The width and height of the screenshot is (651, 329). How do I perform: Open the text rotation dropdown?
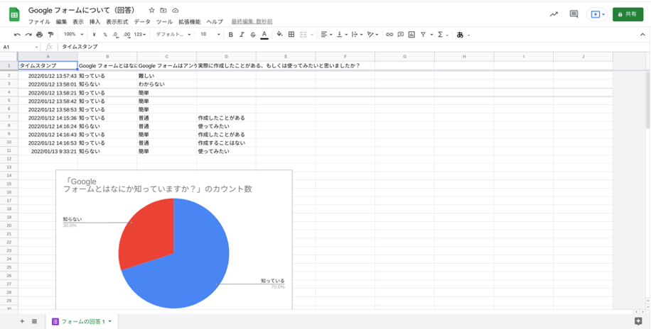pyautogui.click(x=373, y=35)
